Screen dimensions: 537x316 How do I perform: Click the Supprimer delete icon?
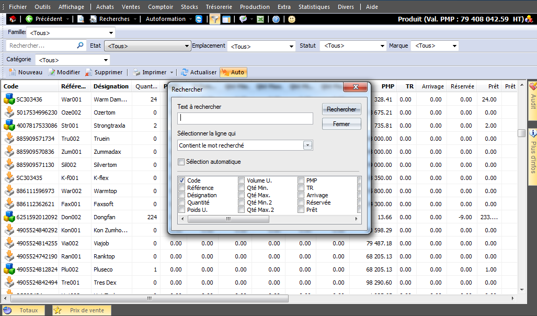tap(89, 72)
